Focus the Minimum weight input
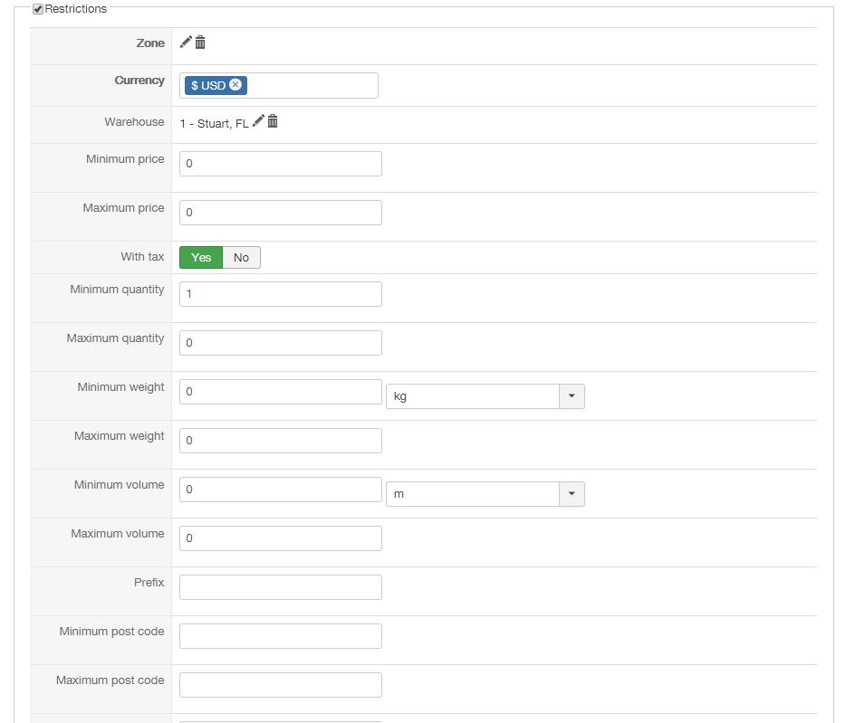 coord(280,392)
